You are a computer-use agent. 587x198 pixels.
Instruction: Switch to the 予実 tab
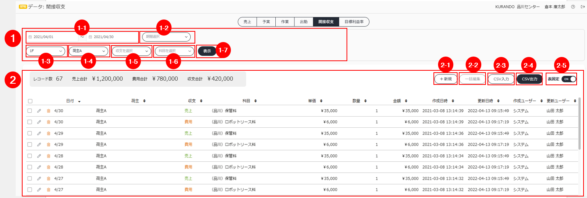point(266,22)
